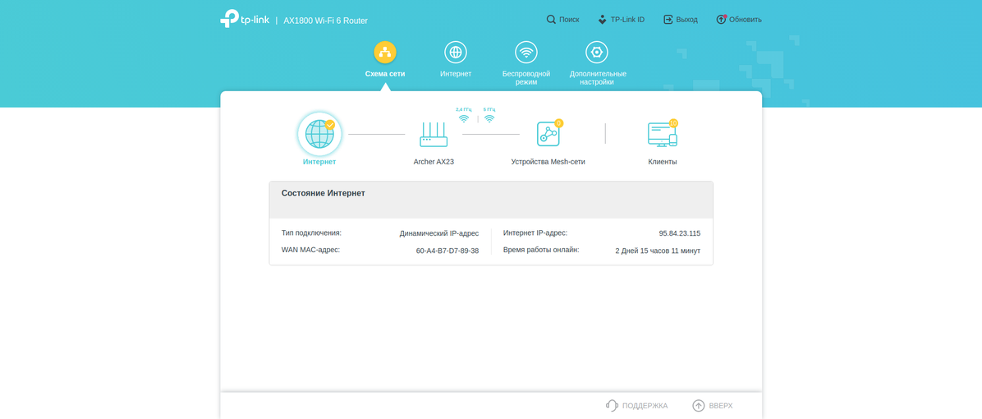Click the Archer AX23 label
982x419 pixels.
pyautogui.click(x=434, y=162)
